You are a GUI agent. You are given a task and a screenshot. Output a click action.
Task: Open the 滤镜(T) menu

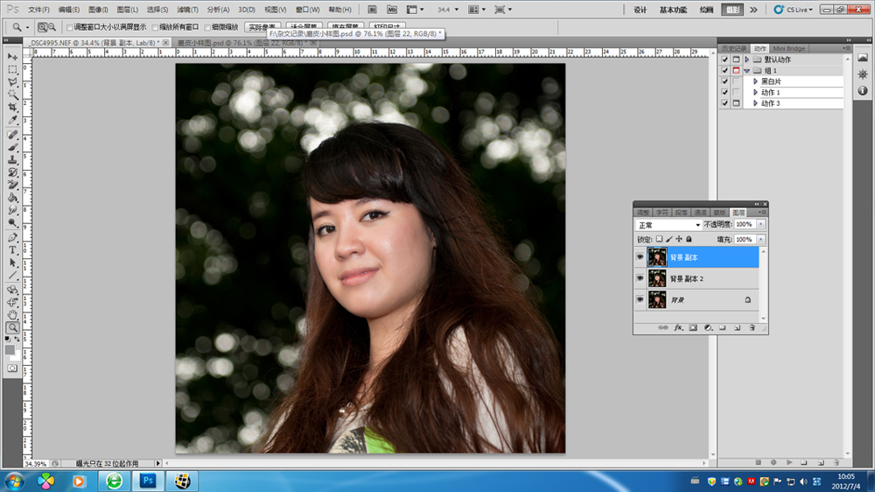tap(188, 10)
